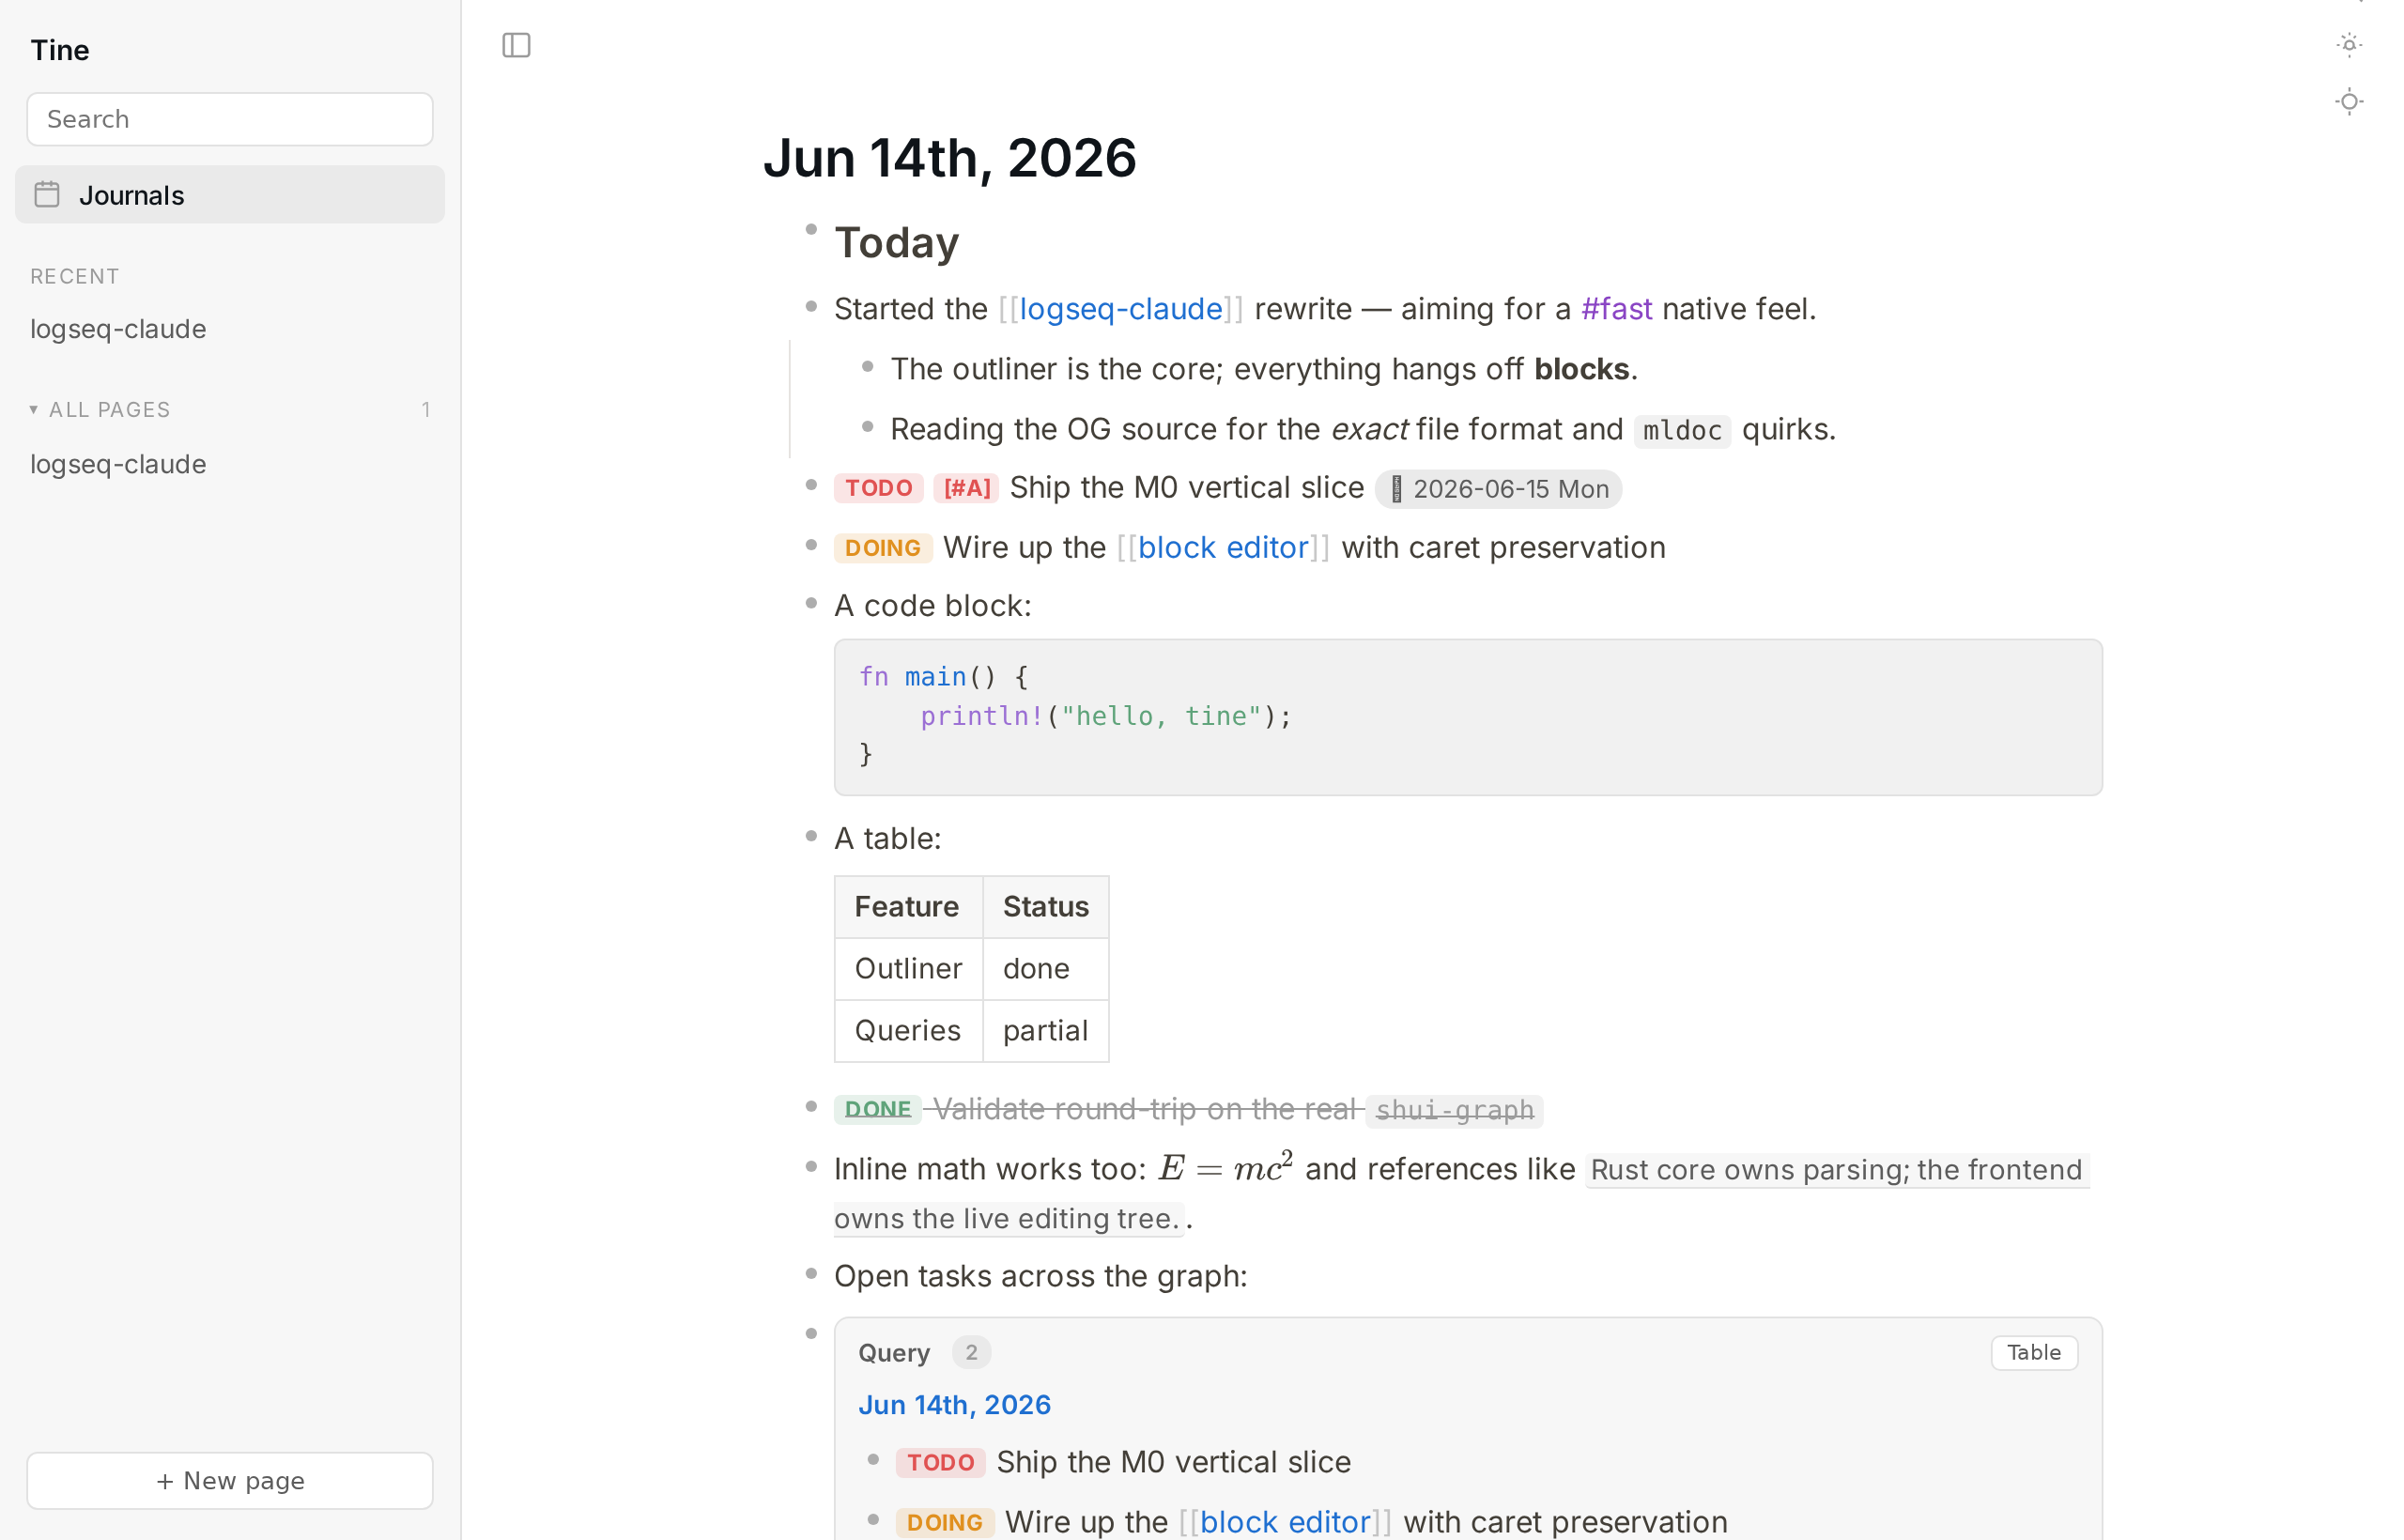2404x1540 pixels.
Task: Click the 2026-06-15 Mon scheduled date chip
Action: (1498, 489)
